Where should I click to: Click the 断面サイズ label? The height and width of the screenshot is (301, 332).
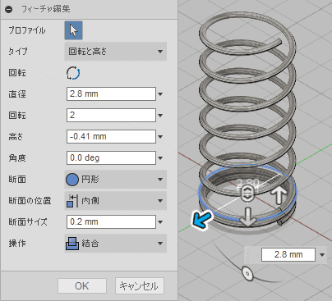point(28,221)
